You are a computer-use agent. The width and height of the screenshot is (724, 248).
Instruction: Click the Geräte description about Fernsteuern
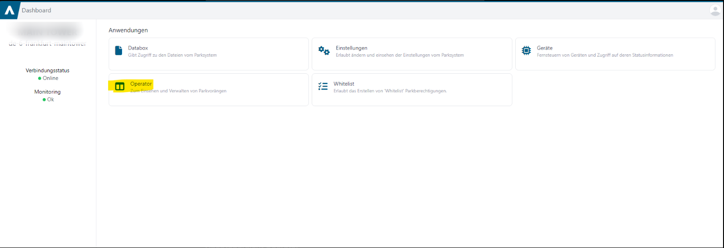click(x=605, y=55)
